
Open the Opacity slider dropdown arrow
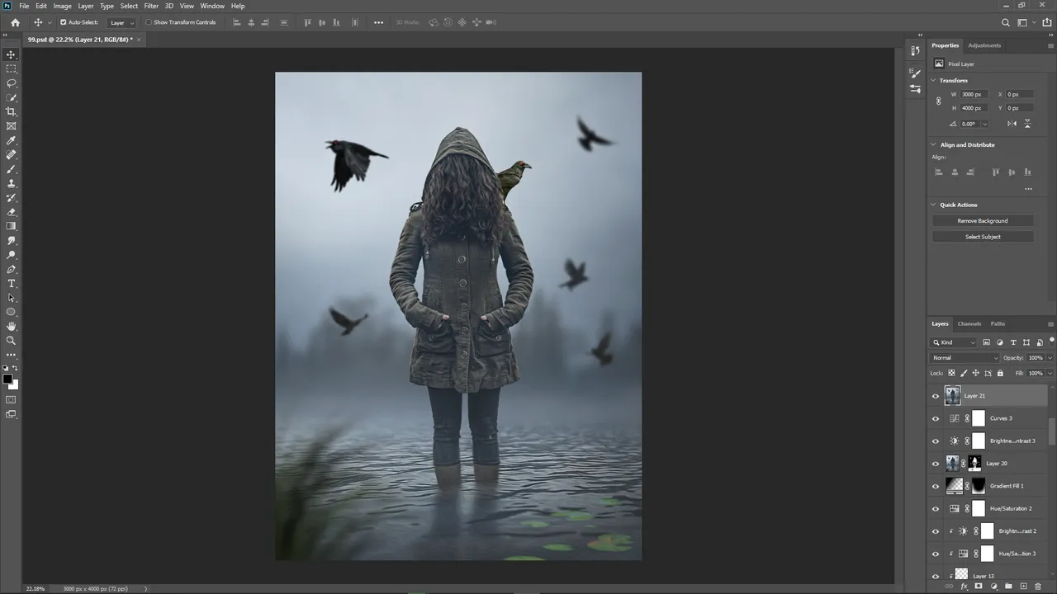point(1050,358)
